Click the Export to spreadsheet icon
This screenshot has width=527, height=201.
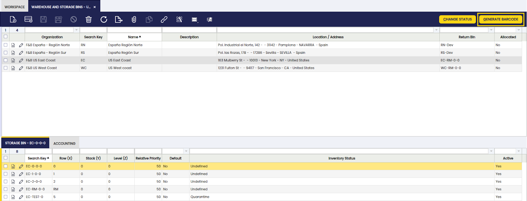[x=119, y=20]
